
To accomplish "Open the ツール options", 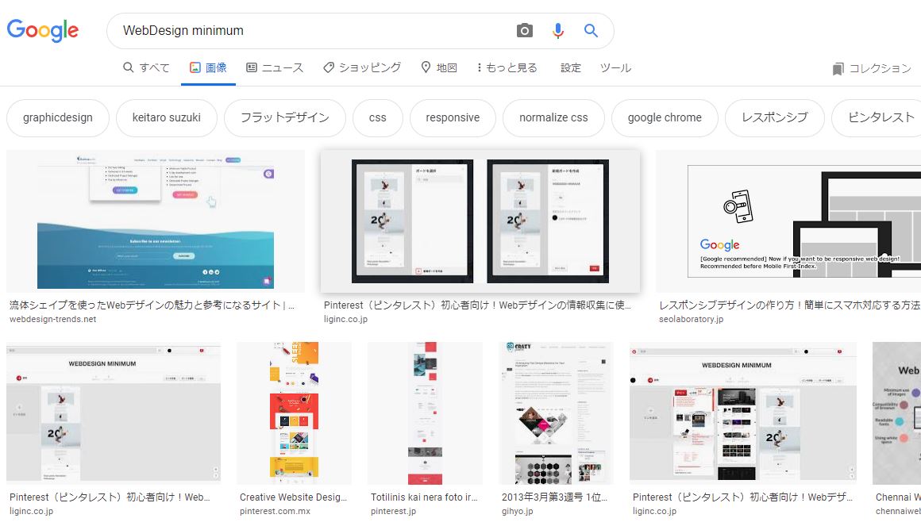I will pyautogui.click(x=615, y=67).
